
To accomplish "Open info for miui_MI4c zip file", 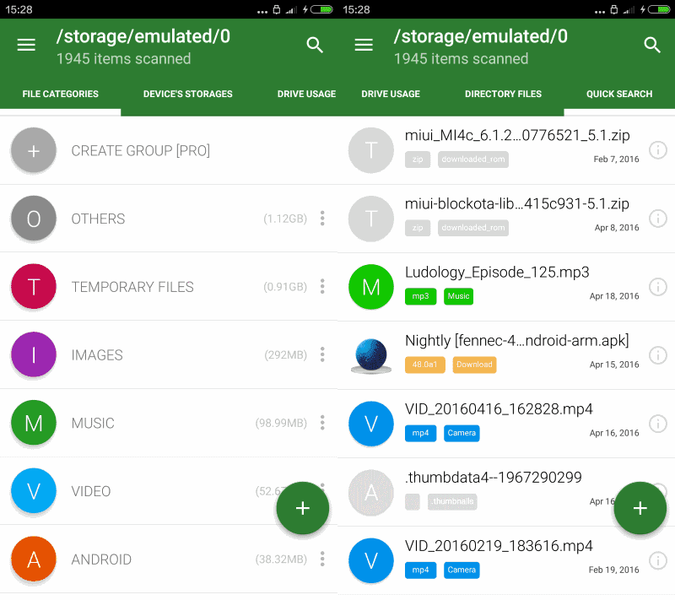I will point(658,150).
